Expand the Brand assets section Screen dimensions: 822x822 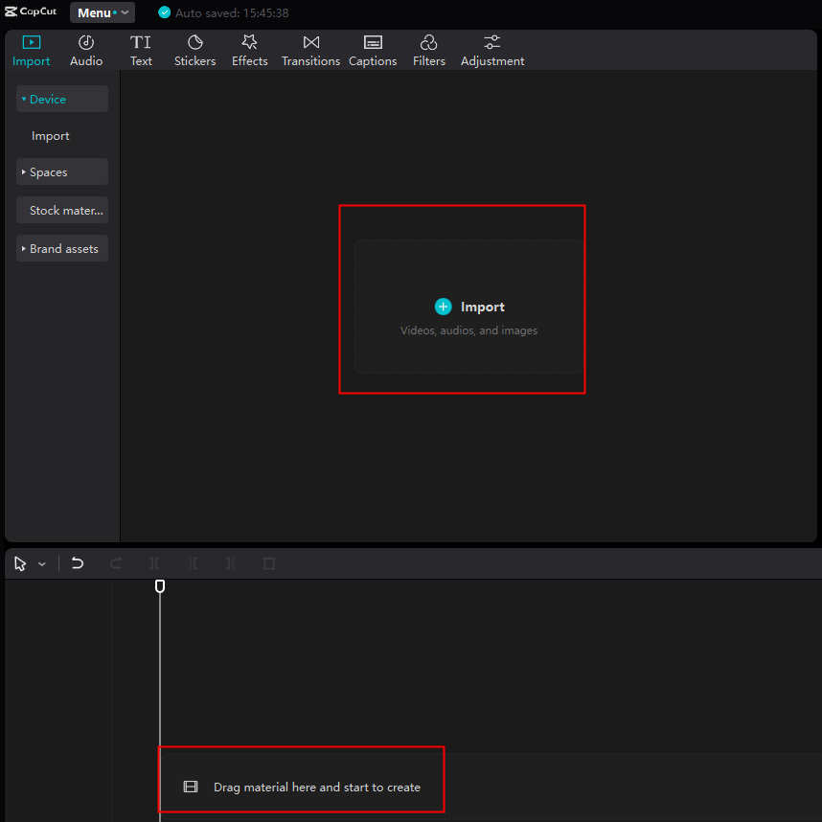click(x=61, y=248)
